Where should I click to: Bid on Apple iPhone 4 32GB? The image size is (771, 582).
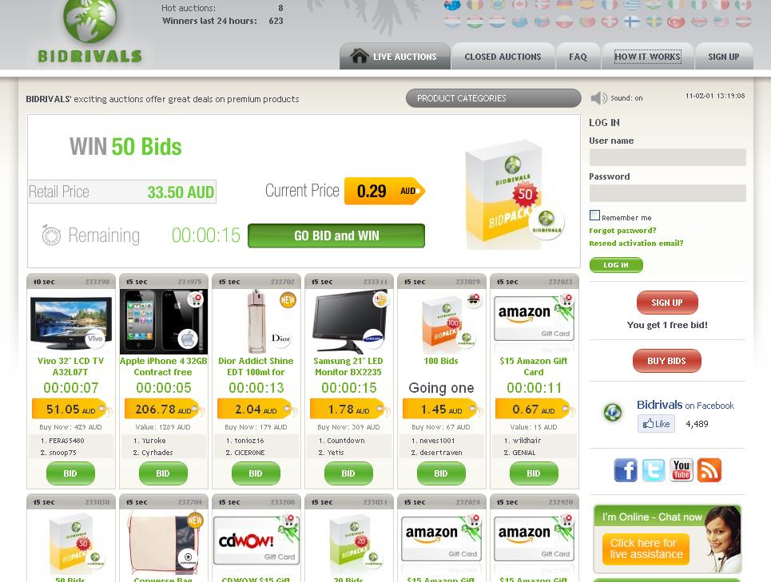tap(163, 473)
